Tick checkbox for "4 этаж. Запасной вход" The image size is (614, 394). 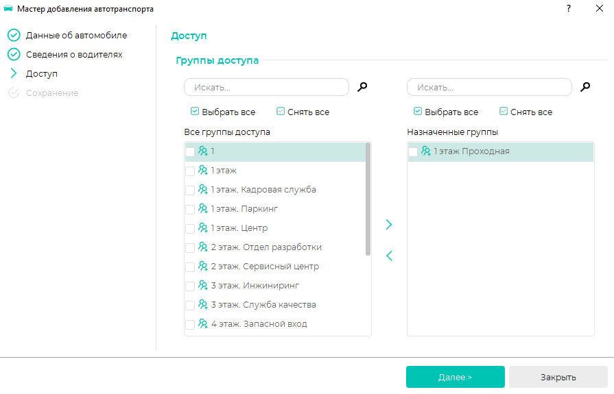pos(190,324)
